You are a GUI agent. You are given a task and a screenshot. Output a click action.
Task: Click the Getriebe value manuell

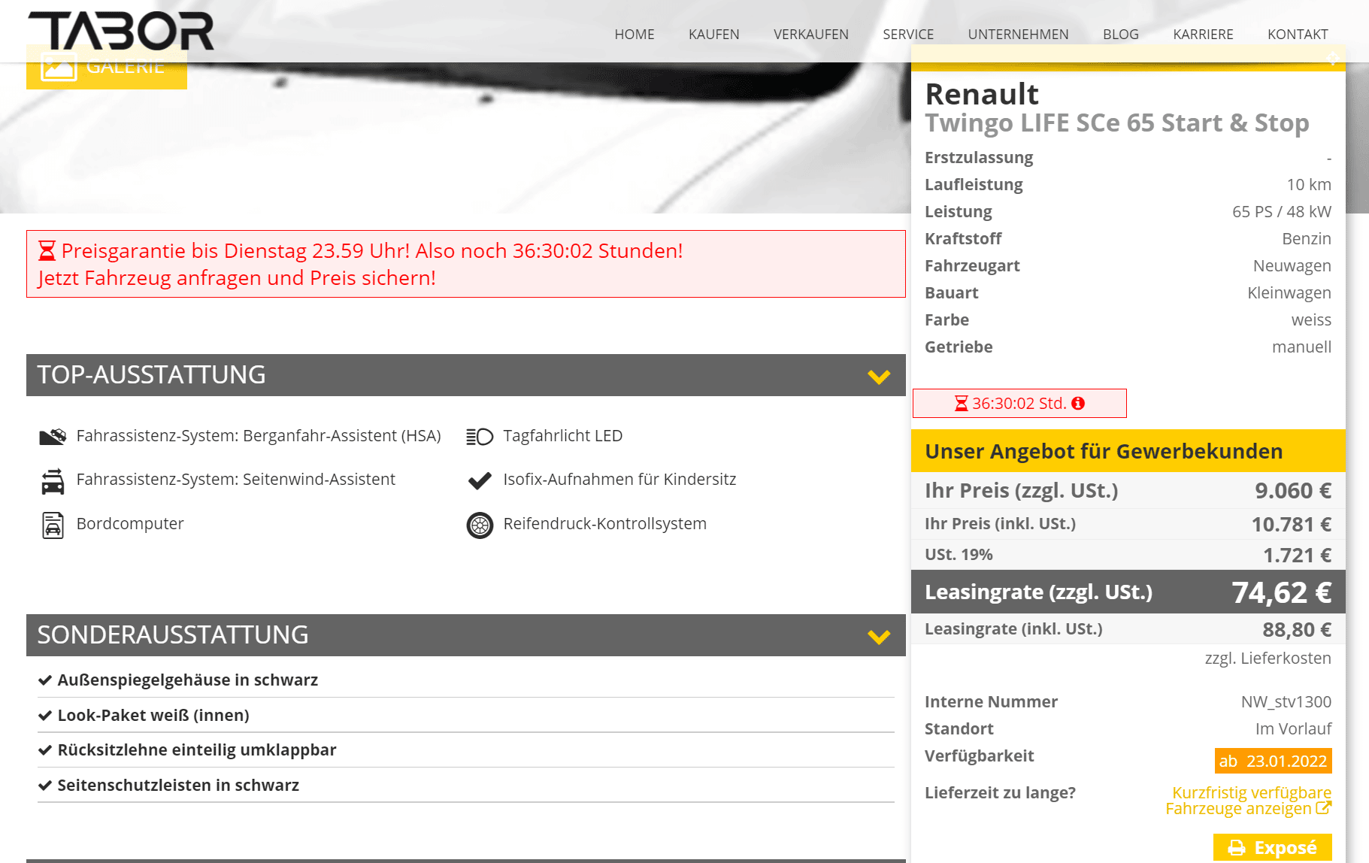[x=1301, y=347]
